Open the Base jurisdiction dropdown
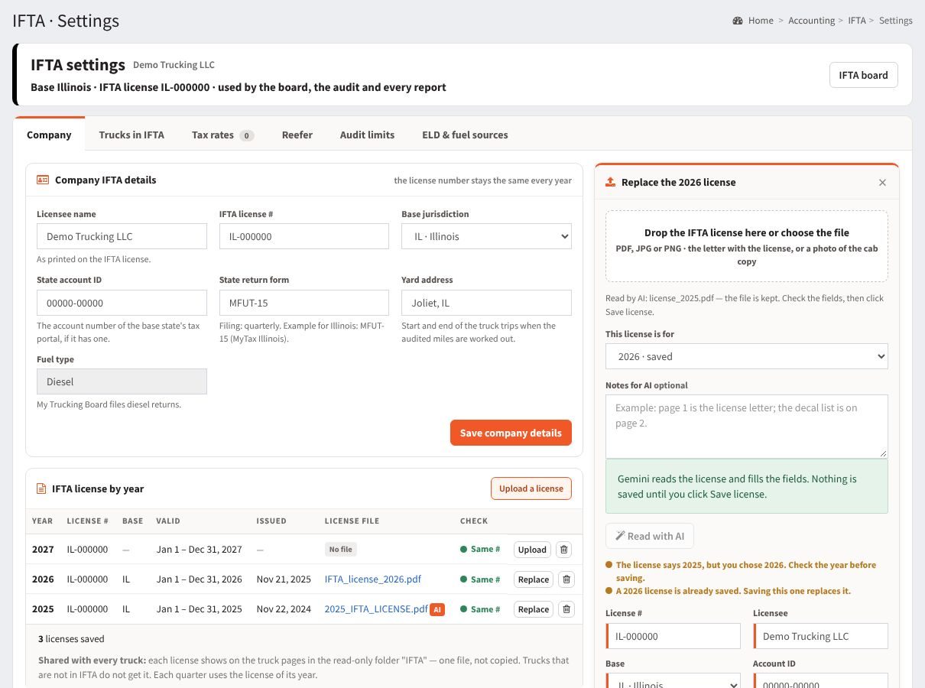Viewport: 925px width, 688px height. click(486, 236)
